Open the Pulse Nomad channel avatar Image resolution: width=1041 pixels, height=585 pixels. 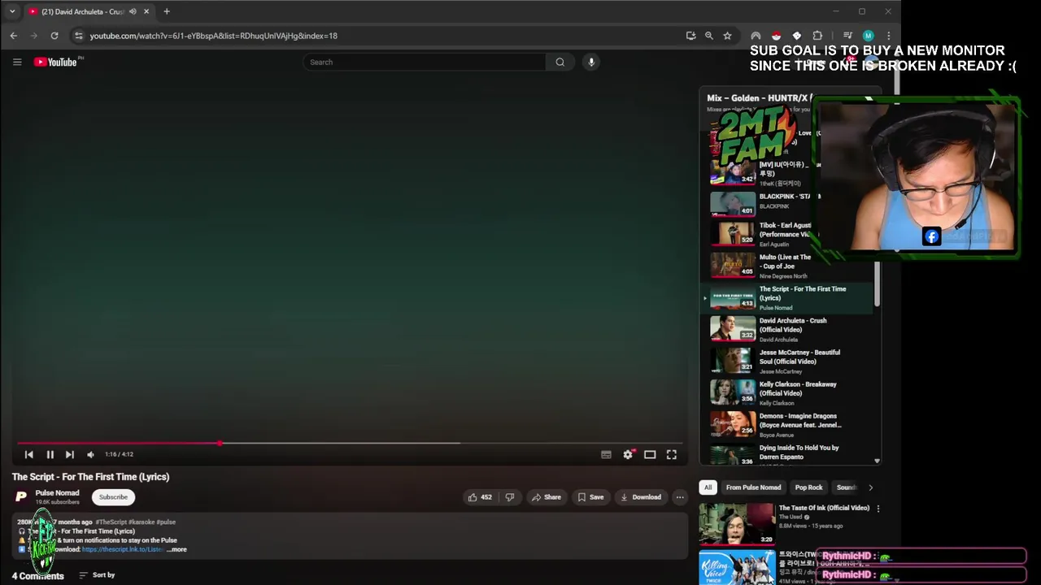(21, 496)
